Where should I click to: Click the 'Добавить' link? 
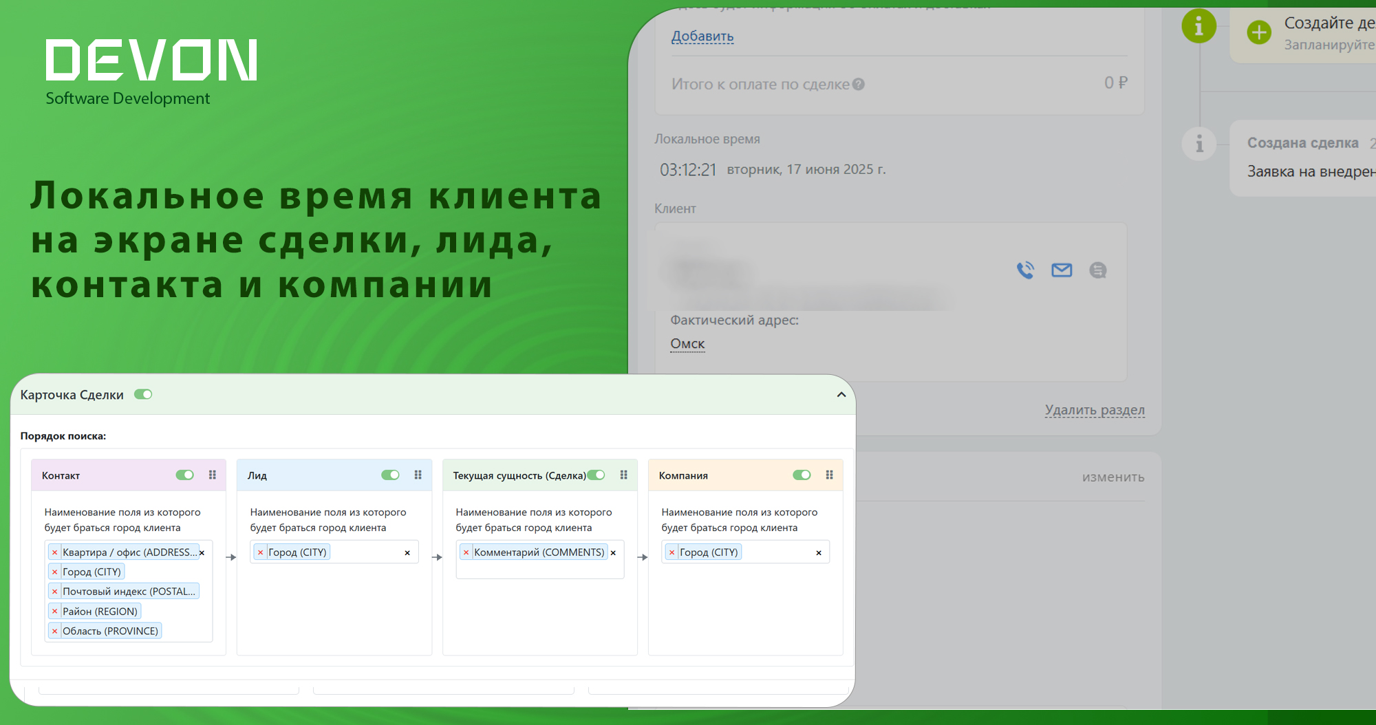[702, 36]
